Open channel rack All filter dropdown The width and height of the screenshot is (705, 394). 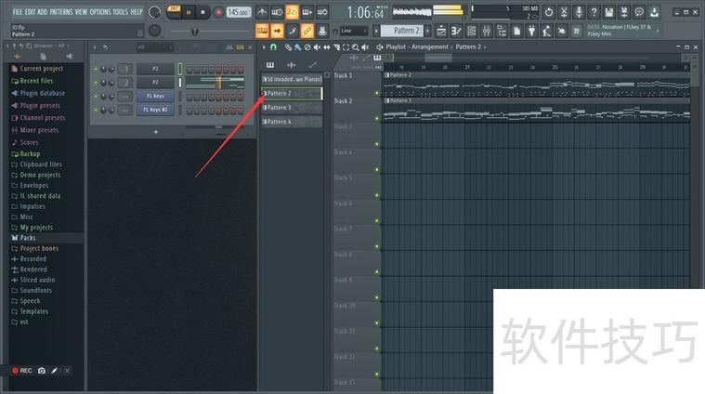pyautogui.click(x=154, y=46)
